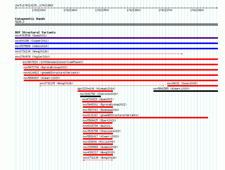Image resolution: width=225 pixels, height=170 pixels.
Task: Click nsv4730629 (Quan2021) label
Action: tap(98, 99)
